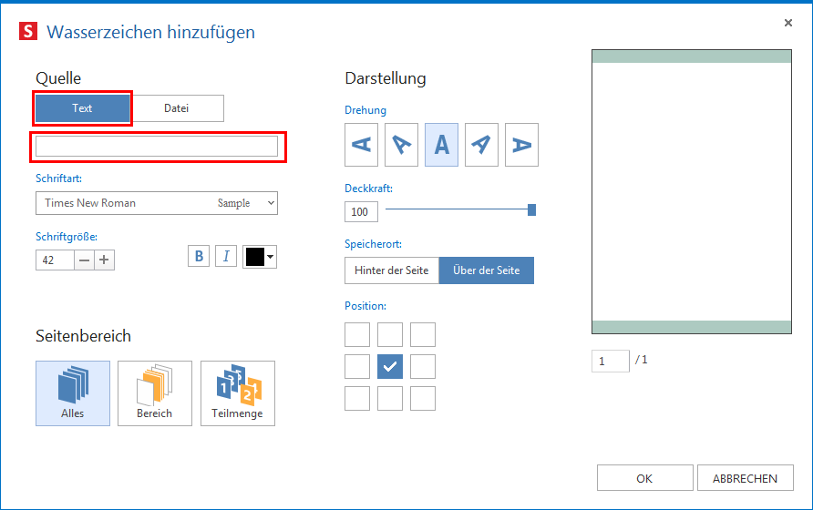
Task: Select the 90° counterclockwise rotation icon
Action: point(361,145)
